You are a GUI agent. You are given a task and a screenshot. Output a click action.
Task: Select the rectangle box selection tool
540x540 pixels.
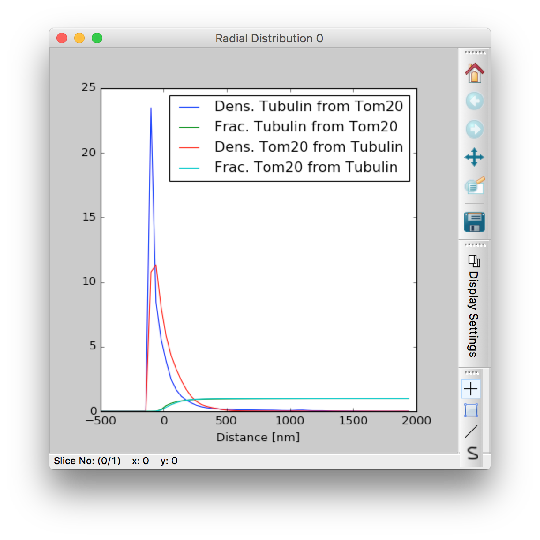point(471,410)
